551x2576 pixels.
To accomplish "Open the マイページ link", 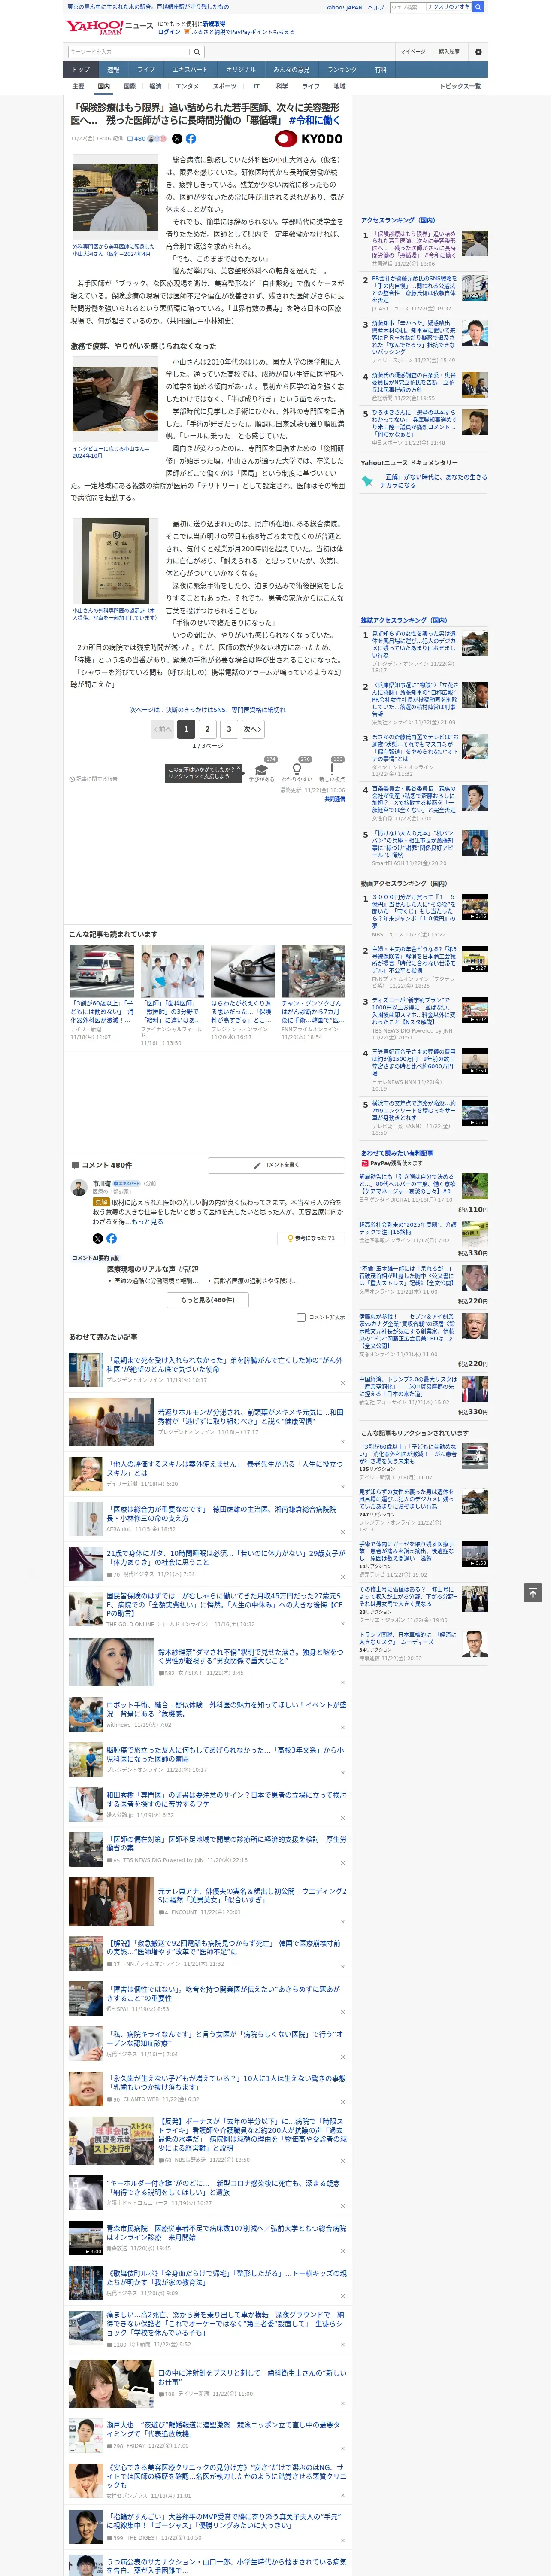I will 413,51.
